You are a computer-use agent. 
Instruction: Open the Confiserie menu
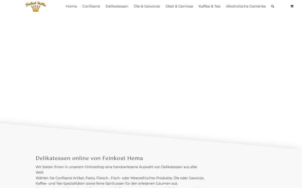click(x=91, y=7)
